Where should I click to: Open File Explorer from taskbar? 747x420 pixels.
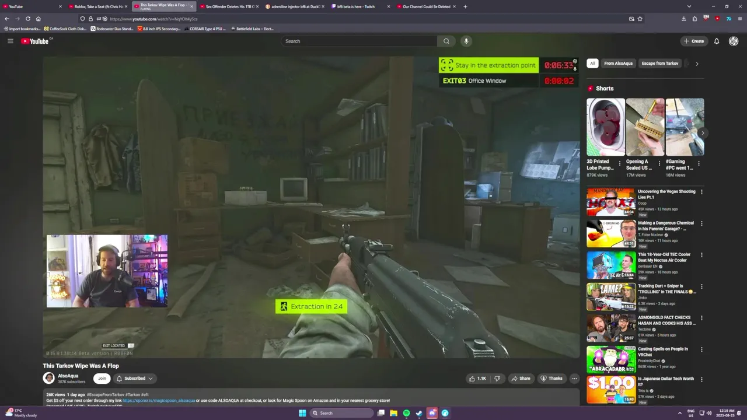pos(394,413)
